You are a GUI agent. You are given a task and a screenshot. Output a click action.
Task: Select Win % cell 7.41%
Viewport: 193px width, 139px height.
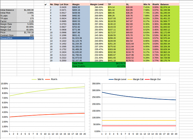148,7
